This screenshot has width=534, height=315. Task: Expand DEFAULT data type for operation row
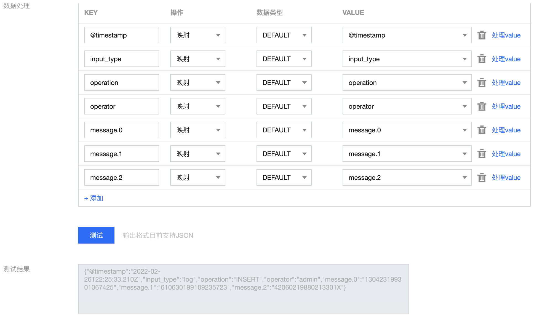(x=284, y=83)
